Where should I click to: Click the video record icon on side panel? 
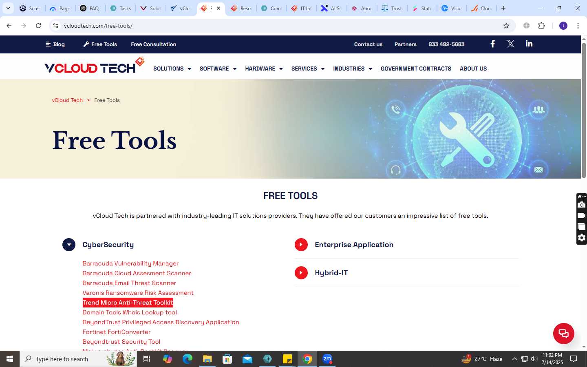582,216
